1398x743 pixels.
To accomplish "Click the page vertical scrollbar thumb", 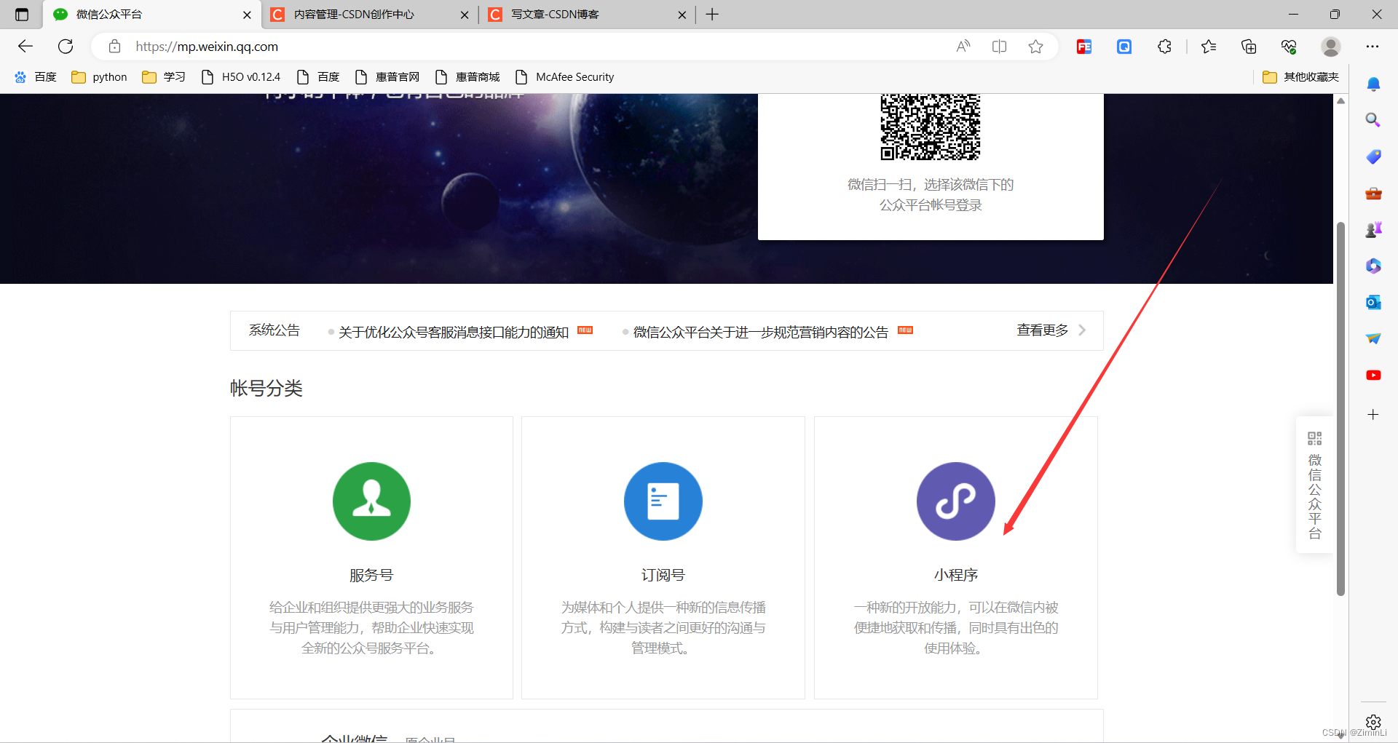I will click(1340, 409).
